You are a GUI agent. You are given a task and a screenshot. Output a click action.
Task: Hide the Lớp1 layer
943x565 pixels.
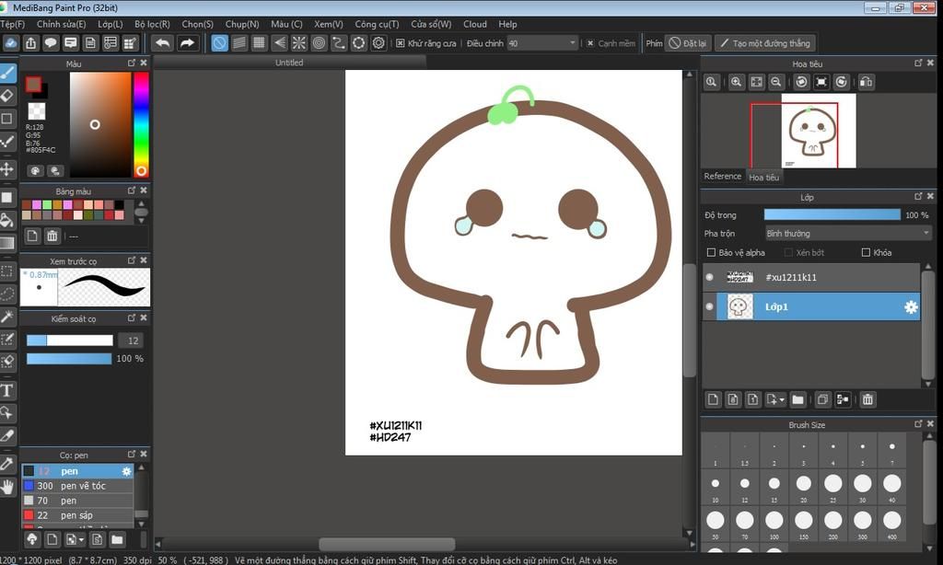pos(710,306)
